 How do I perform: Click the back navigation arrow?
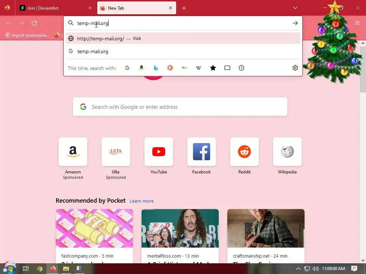(x=9, y=23)
